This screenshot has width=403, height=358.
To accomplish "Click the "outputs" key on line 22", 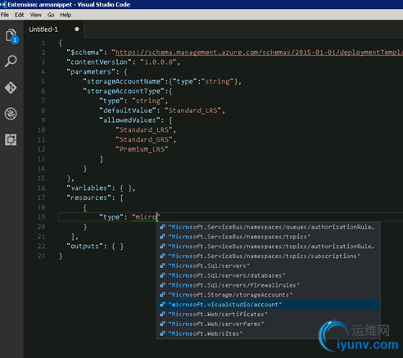I will point(85,247).
